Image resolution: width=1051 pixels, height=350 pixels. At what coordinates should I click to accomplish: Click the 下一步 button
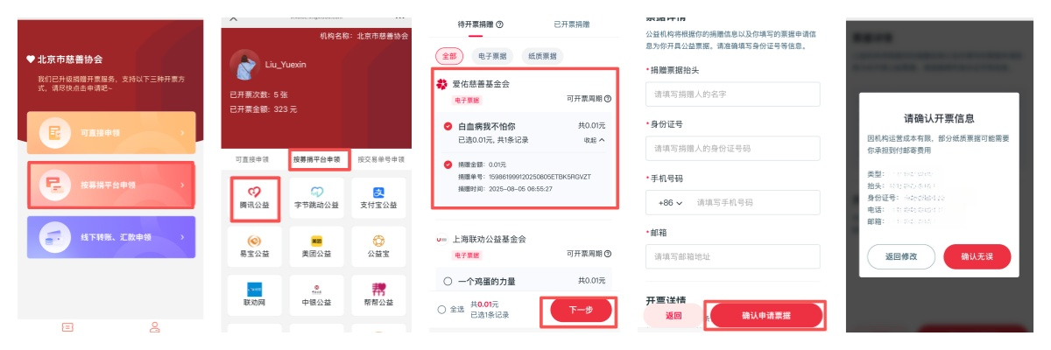click(x=581, y=310)
